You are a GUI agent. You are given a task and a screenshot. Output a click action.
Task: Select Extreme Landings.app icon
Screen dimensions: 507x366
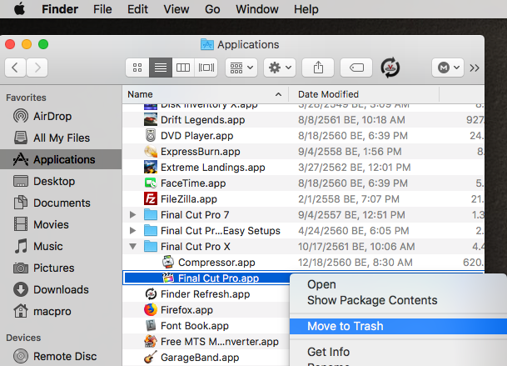click(x=151, y=167)
